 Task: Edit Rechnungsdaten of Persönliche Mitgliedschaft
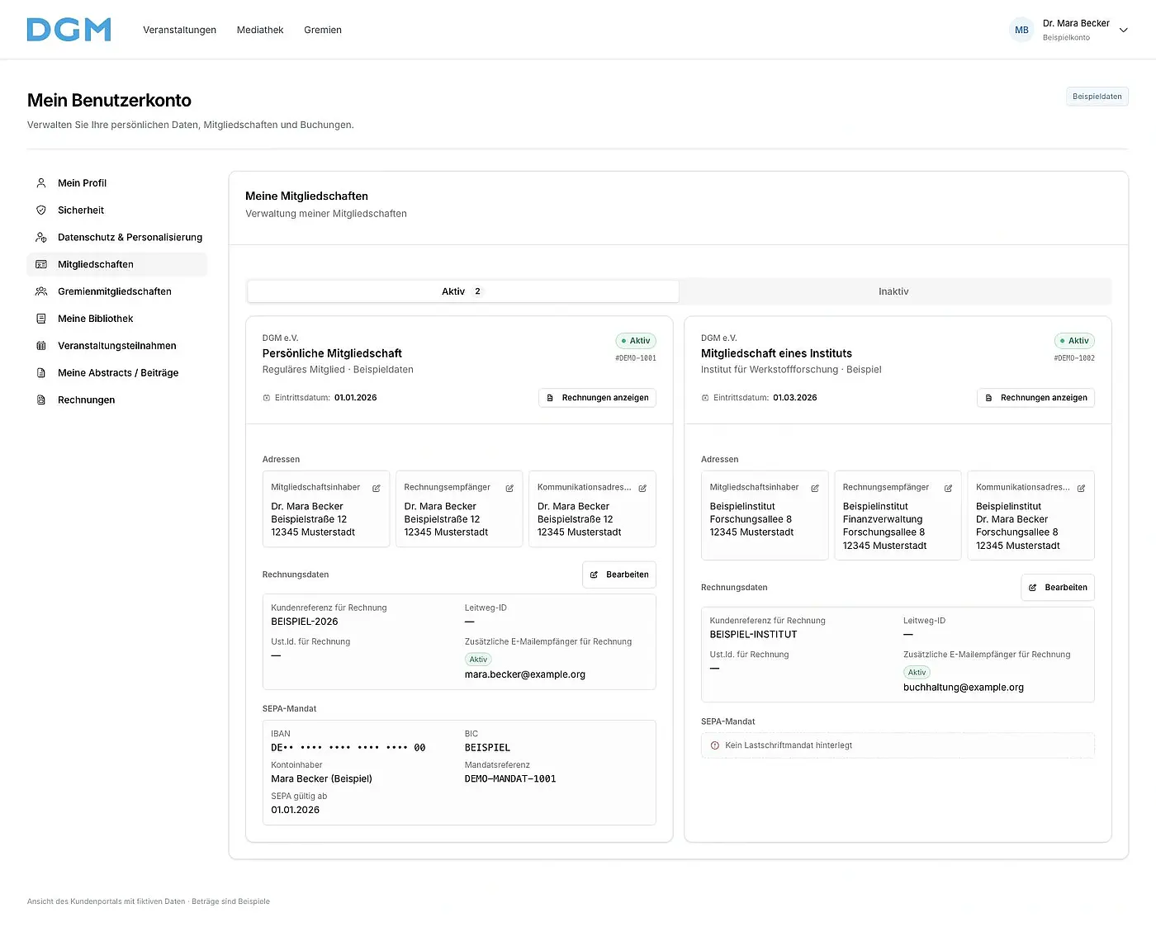coord(619,575)
